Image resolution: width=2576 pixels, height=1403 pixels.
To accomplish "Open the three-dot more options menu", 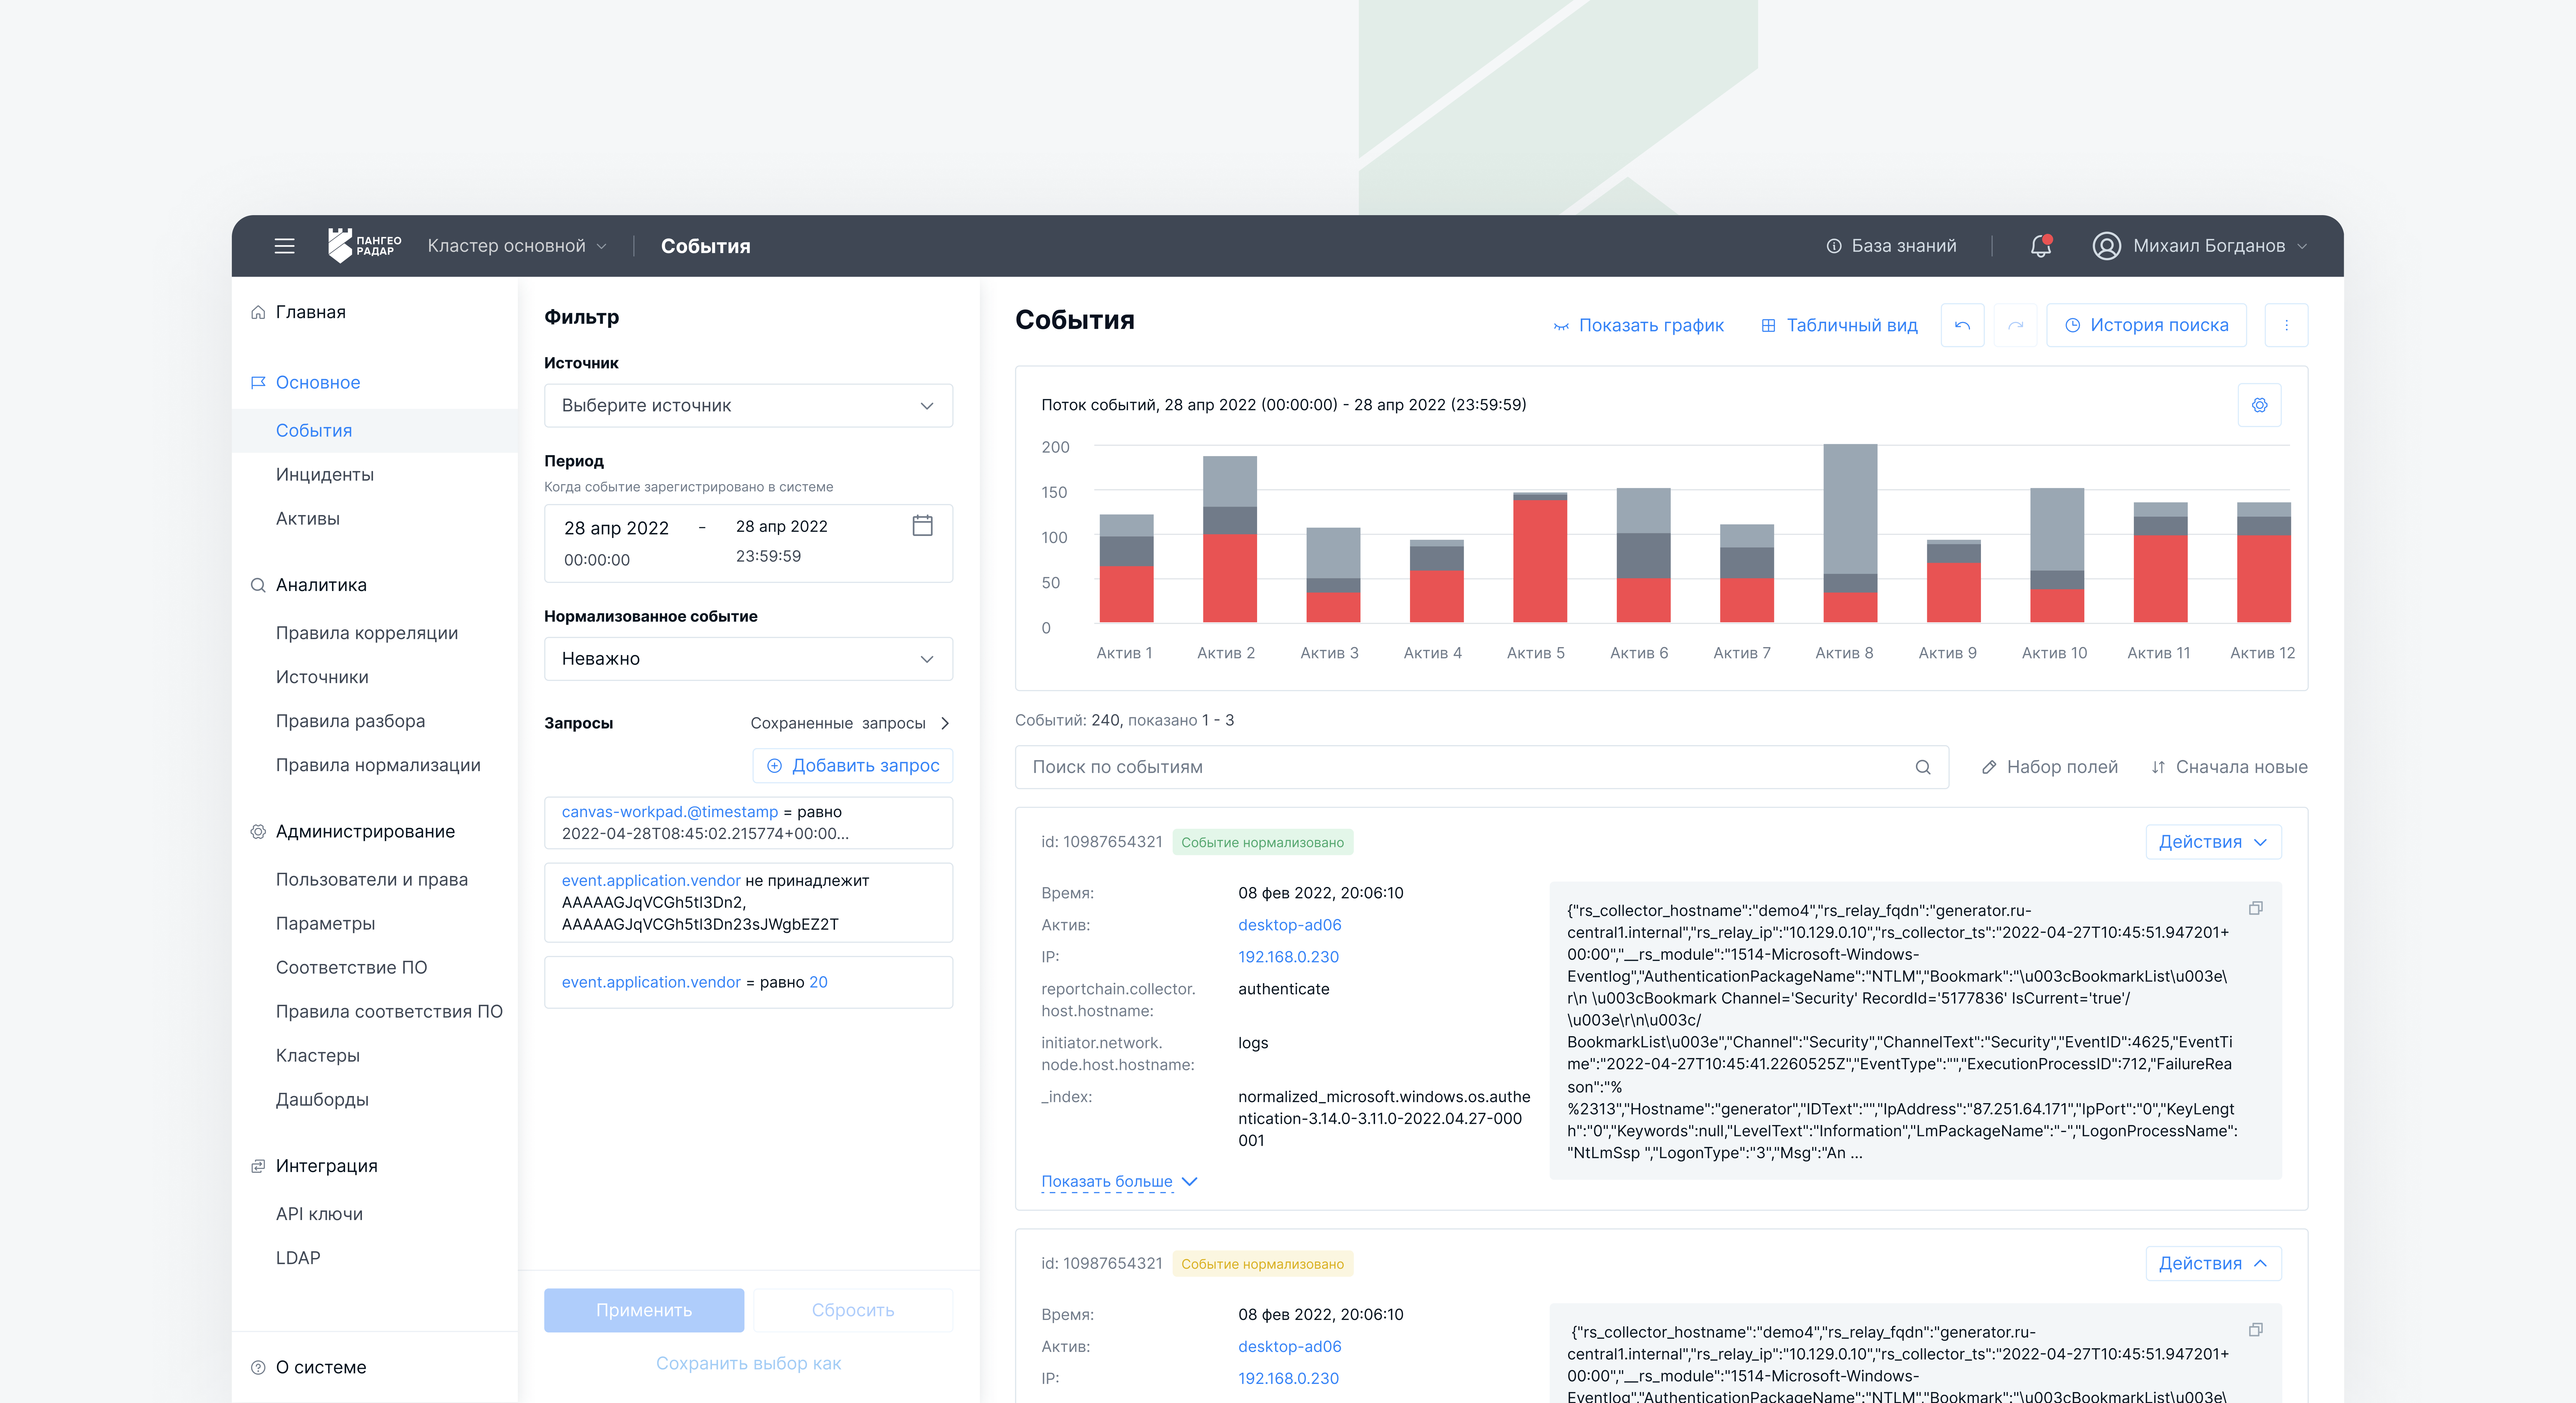I will point(2286,325).
